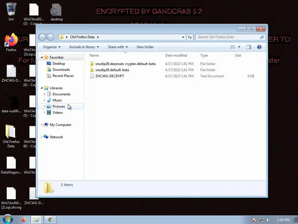Select the Videos library

pyautogui.click(x=58, y=112)
